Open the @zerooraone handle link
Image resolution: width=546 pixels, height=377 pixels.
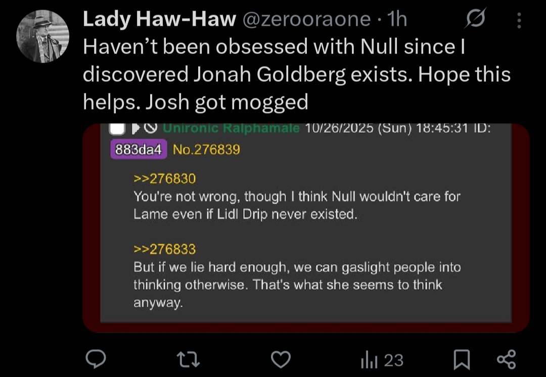click(x=307, y=20)
